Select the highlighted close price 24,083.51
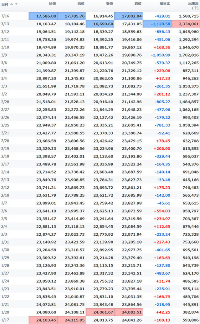Image resolution: width=200 pixels, height=324 pixels. [128, 312]
